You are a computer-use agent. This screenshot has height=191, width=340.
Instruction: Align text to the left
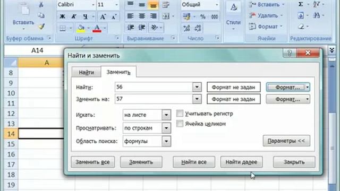(130, 16)
